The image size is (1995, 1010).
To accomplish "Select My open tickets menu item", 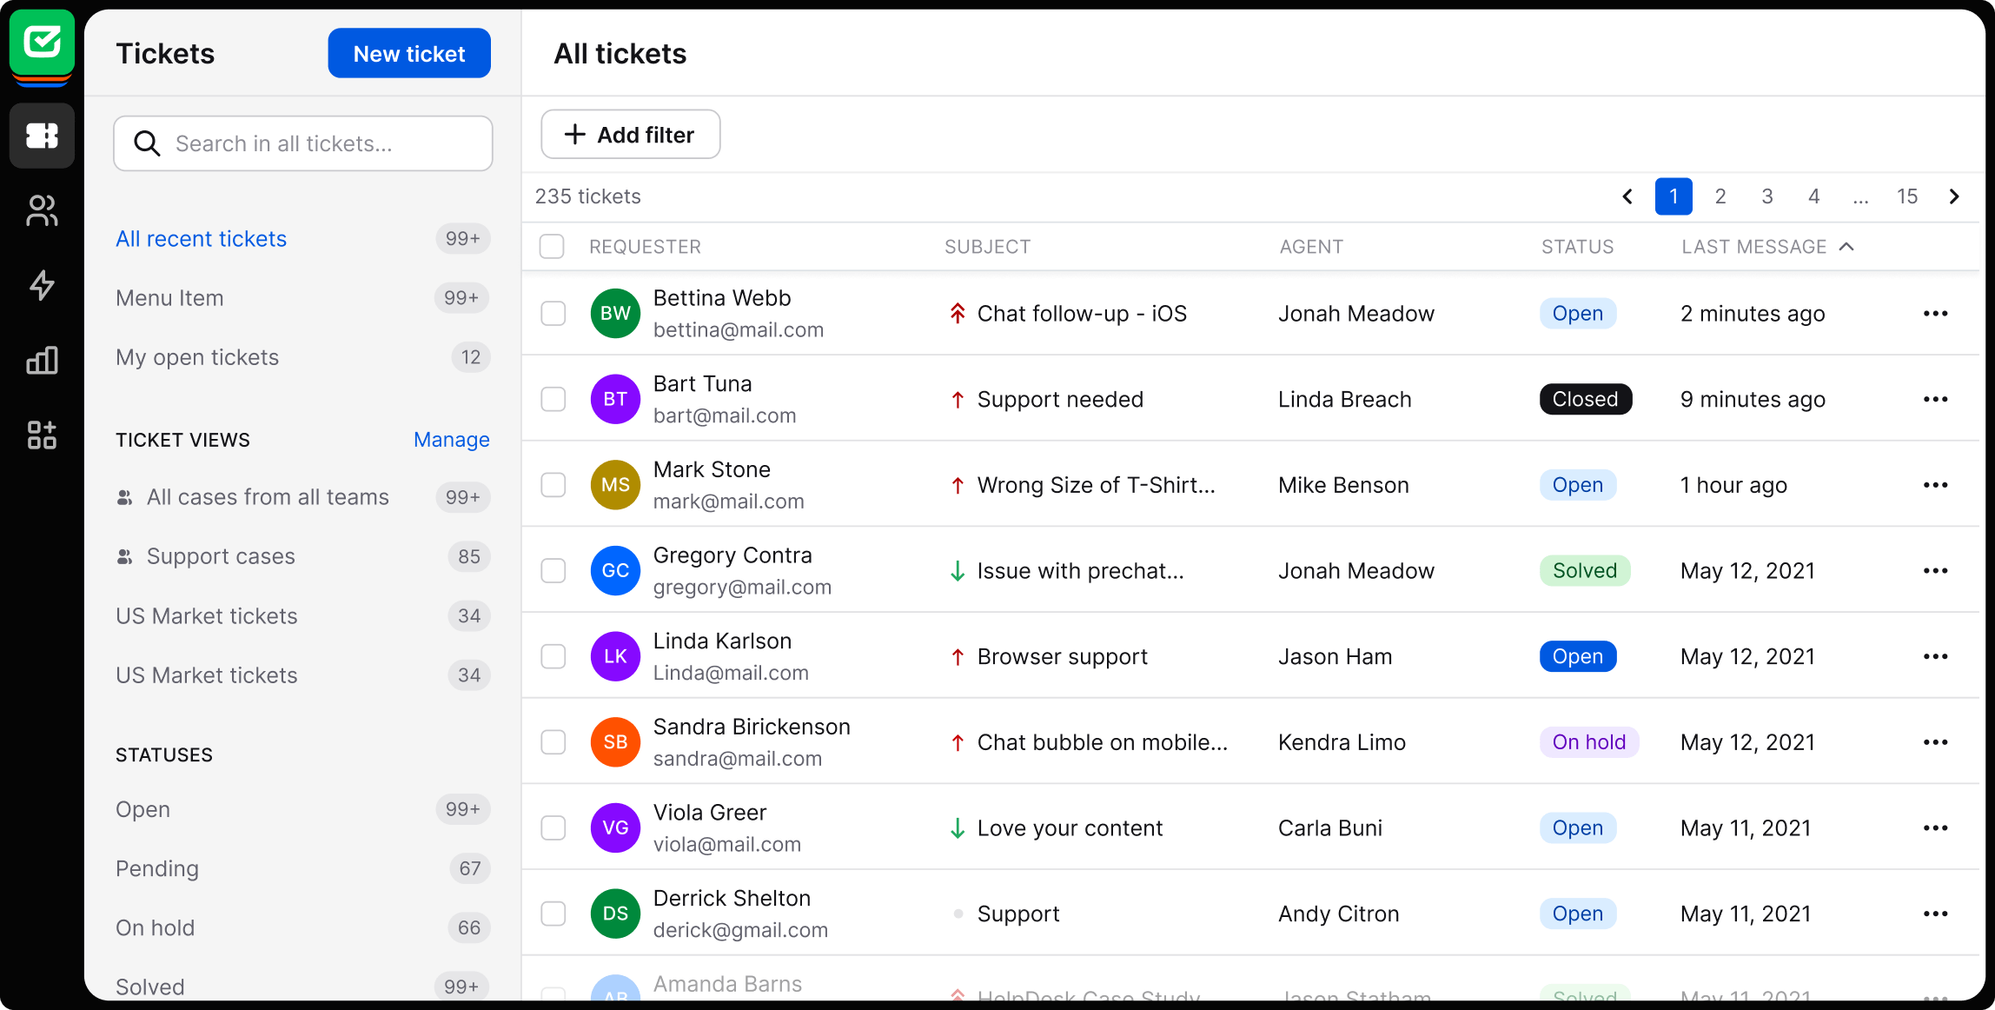I will (x=197, y=357).
